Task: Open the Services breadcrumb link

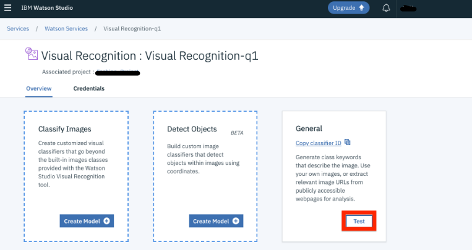Action: [18, 28]
